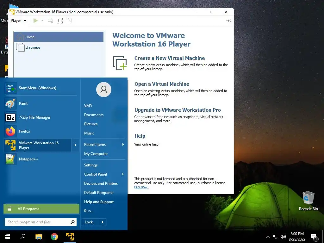Expand the power options arrow next to Lock
The height and width of the screenshot is (243, 324).
coord(103,222)
